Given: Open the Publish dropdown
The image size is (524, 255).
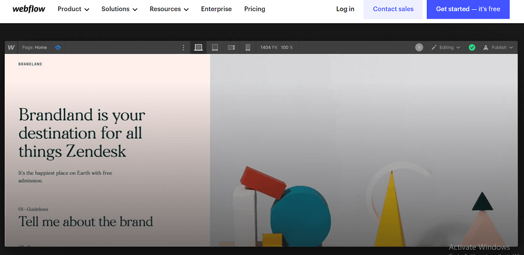Looking at the screenshot, I should (498, 47).
